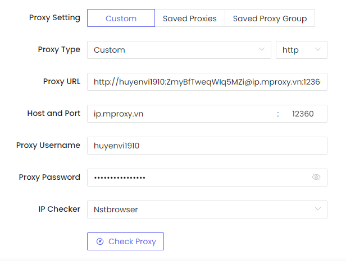
Task: Switch to Saved Proxies tab
Action: click(x=190, y=18)
